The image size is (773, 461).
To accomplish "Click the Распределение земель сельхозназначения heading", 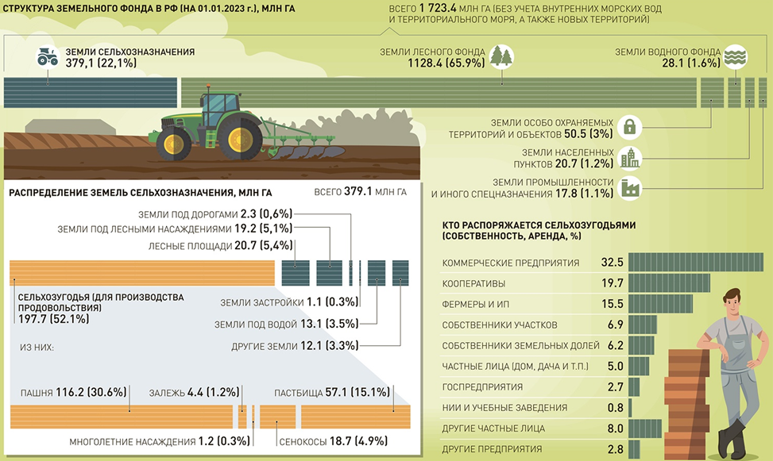I will (x=140, y=192).
